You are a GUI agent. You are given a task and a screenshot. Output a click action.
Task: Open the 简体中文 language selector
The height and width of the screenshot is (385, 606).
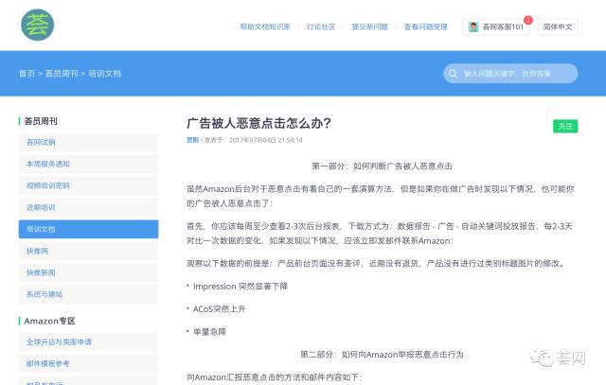pos(558,27)
